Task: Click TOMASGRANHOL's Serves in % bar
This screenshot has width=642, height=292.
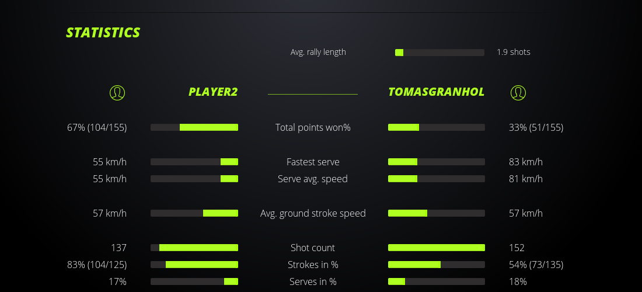Action: [x=436, y=281]
